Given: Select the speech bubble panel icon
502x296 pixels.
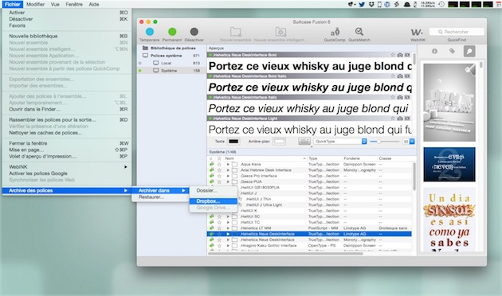Looking at the screenshot, I should (x=469, y=51).
